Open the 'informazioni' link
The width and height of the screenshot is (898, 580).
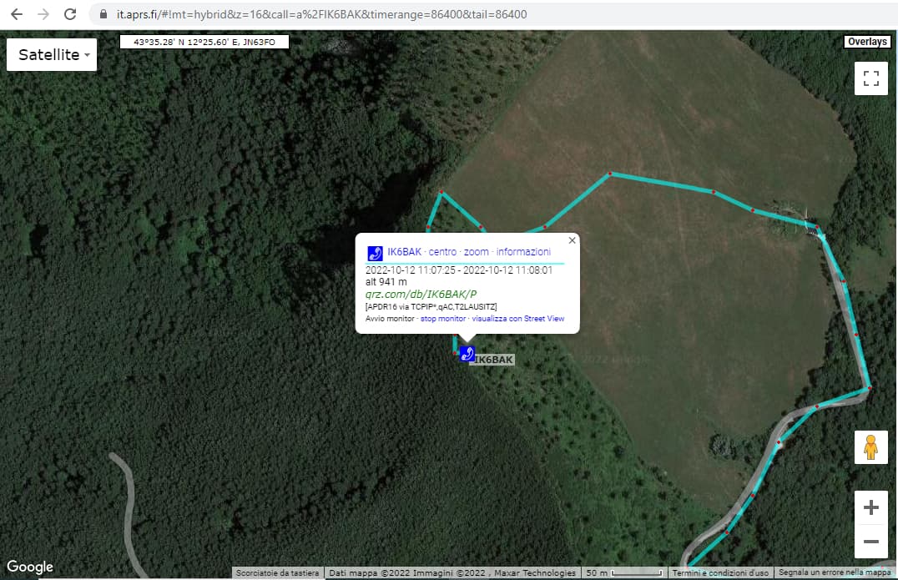coord(523,252)
